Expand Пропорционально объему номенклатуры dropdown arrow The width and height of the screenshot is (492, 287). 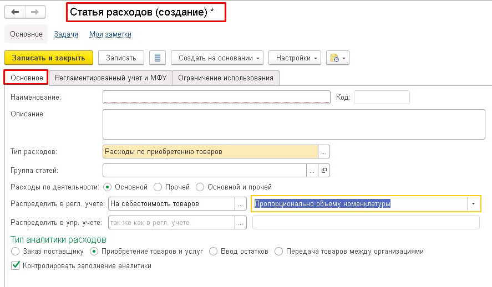474,204
